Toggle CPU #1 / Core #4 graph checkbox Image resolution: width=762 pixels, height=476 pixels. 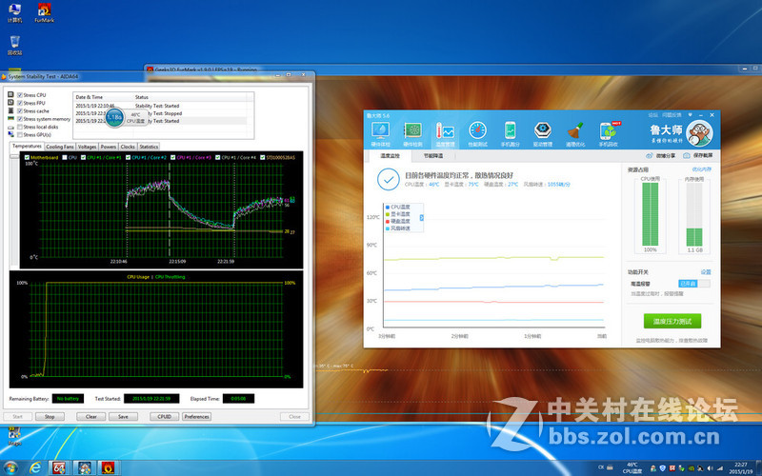[218, 157]
